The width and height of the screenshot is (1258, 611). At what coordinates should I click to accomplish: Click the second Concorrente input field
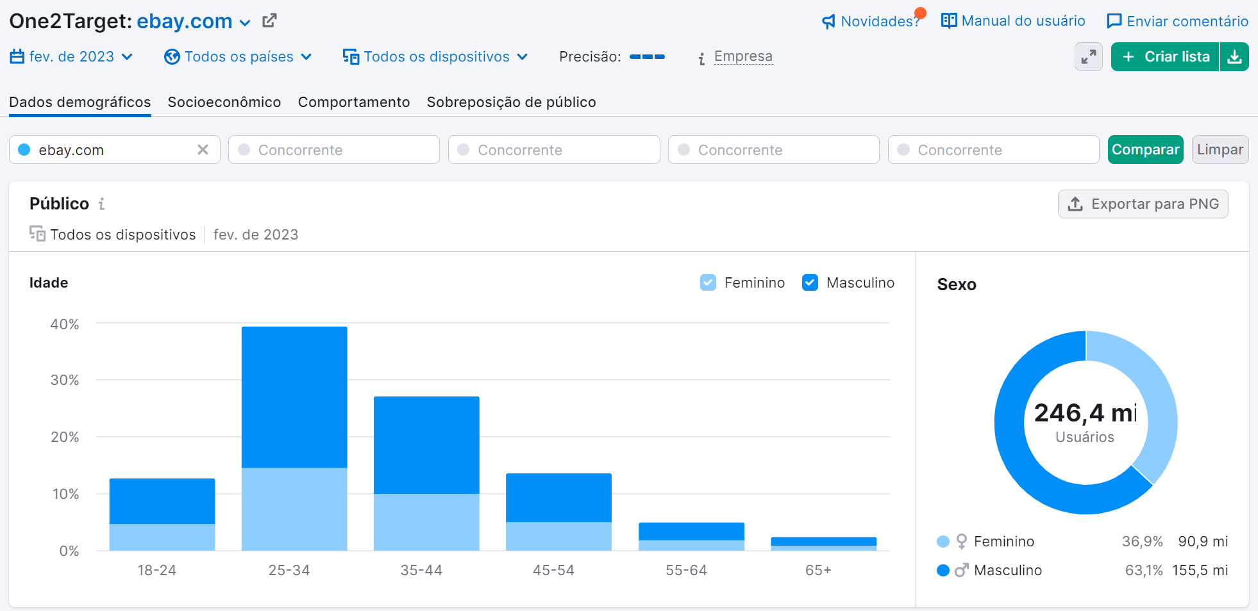[x=554, y=149]
